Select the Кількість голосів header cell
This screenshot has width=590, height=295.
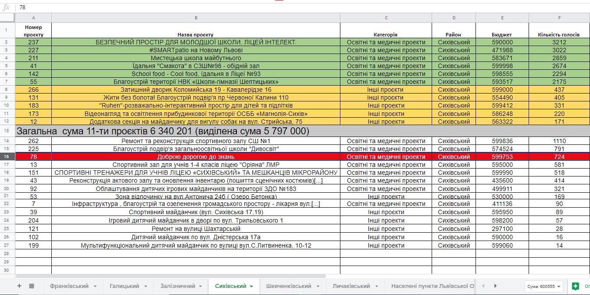[x=558, y=34]
